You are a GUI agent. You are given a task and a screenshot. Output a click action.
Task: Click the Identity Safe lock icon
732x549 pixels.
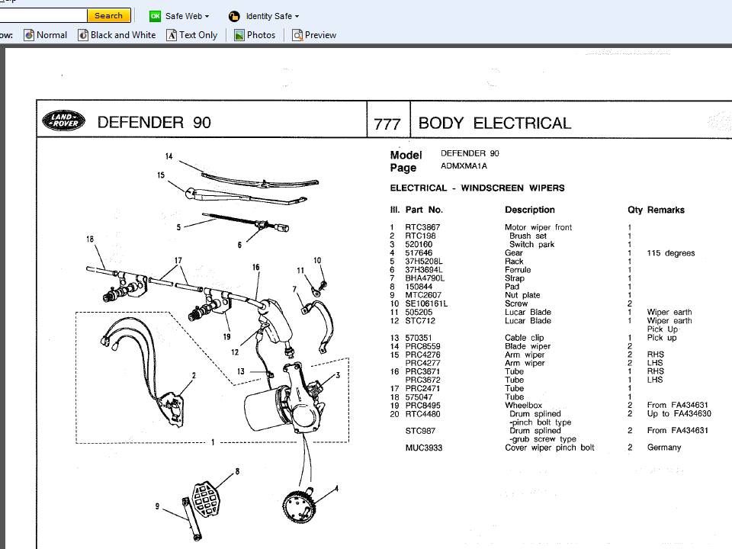click(234, 16)
